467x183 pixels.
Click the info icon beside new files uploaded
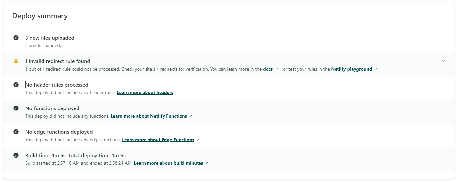(x=16, y=38)
